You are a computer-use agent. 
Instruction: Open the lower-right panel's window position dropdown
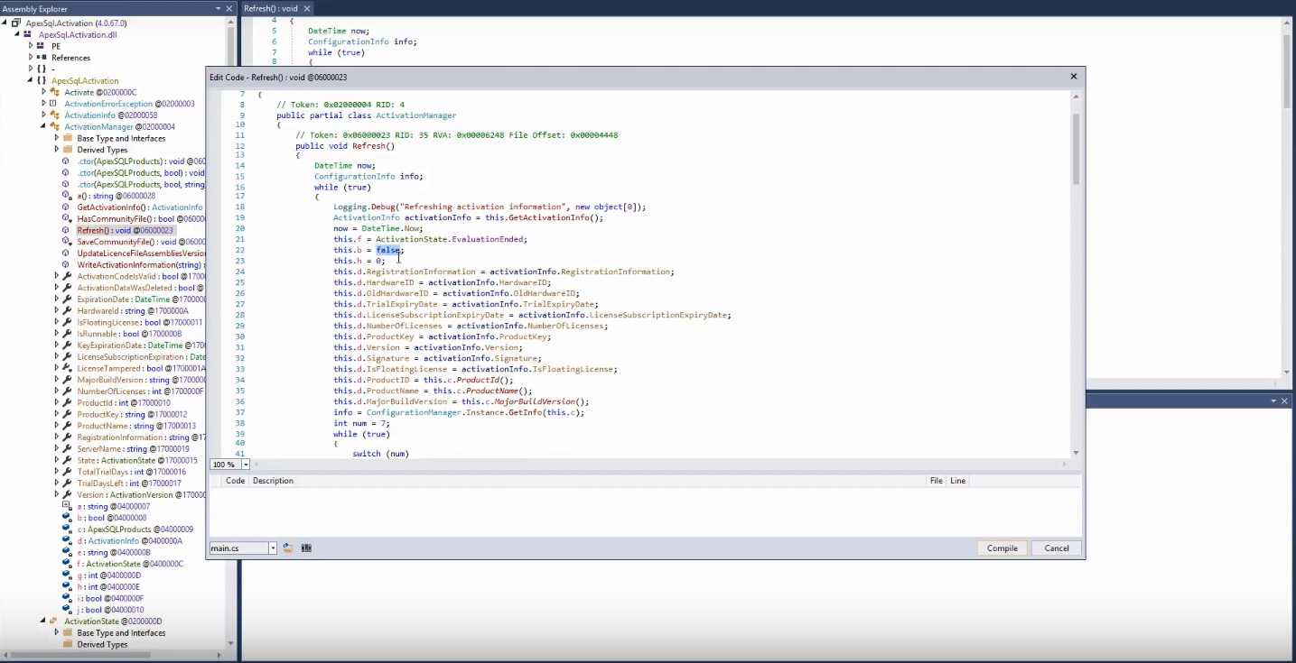(1273, 401)
